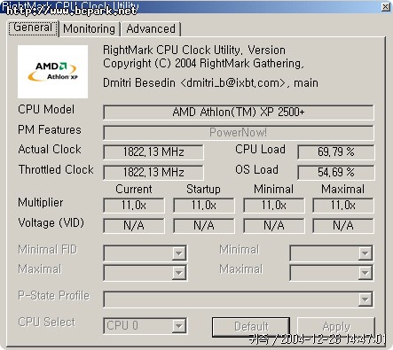Click the Minimal voltage N/A box
The width and height of the screenshot is (393, 350).
click(274, 226)
